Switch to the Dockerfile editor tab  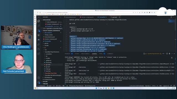pos(102,17)
